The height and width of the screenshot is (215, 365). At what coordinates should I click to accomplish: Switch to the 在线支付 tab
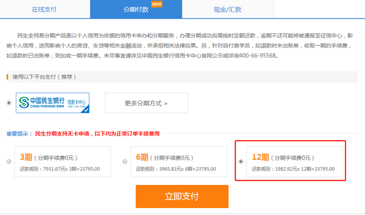point(44,9)
